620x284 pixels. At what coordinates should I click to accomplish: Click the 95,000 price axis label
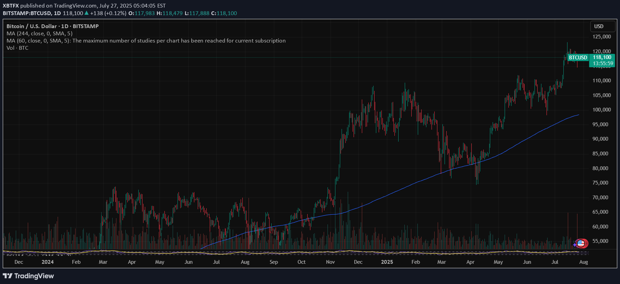[x=600, y=125]
